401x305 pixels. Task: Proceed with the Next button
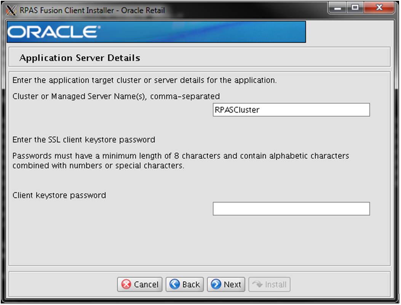(x=226, y=285)
